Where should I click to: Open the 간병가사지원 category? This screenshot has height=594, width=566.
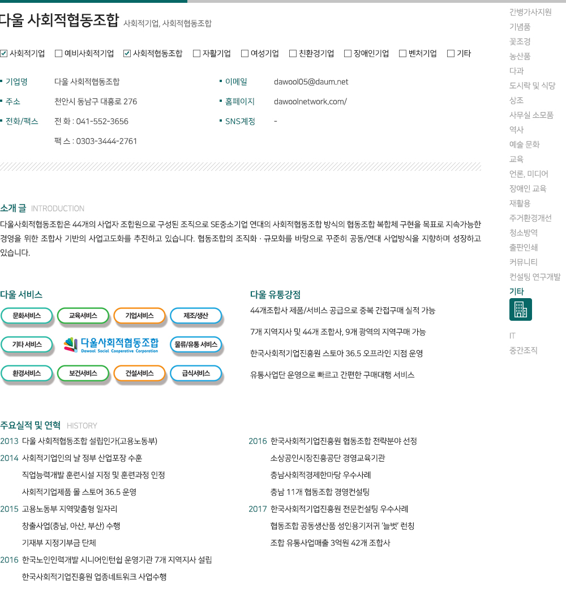[530, 12]
